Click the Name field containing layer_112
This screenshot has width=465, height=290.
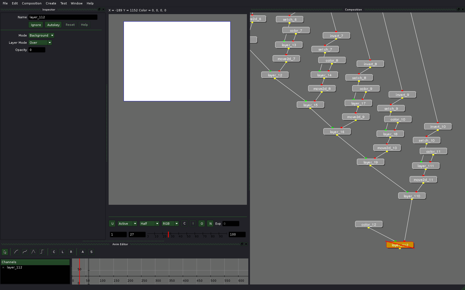click(x=63, y=17)
